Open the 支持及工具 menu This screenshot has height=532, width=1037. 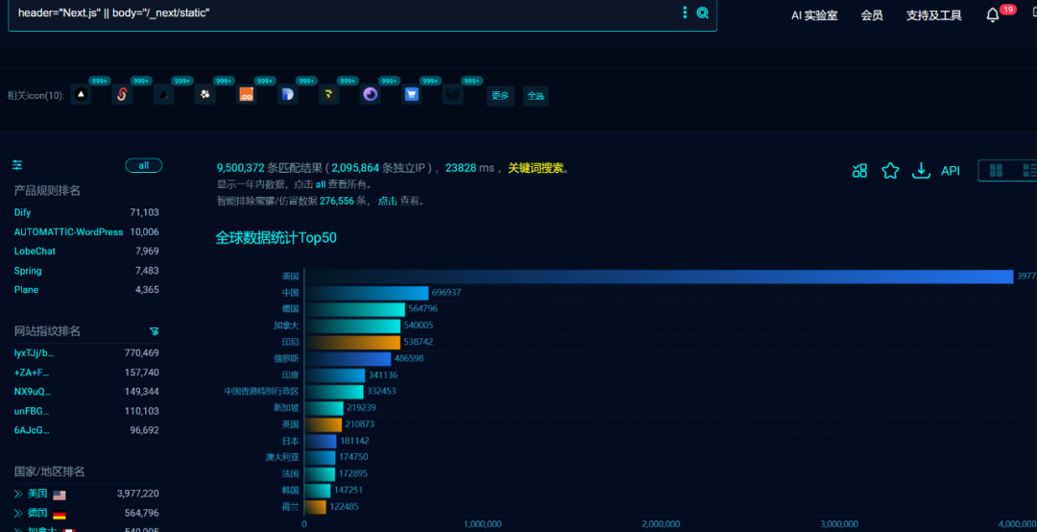pyautogui.click(x=934, y=15)
